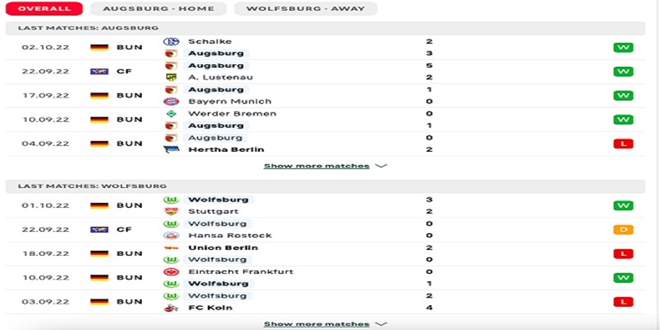Click the Bayern Munich club crest
The height and width of the screenshot is (330, 660).
(171, 102)
